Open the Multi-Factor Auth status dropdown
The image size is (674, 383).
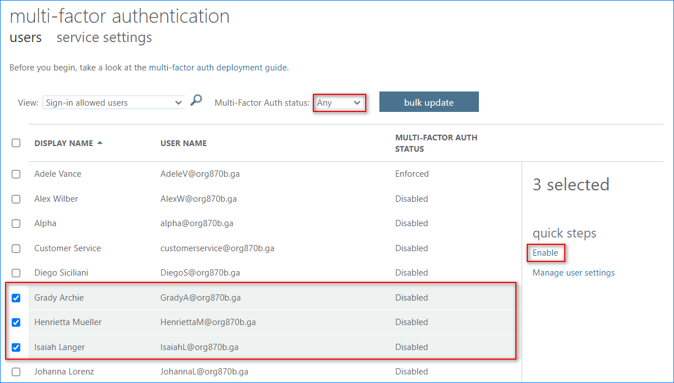[339, 103]
